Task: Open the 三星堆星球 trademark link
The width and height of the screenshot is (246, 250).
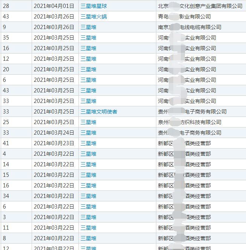Action: point(94,6)
